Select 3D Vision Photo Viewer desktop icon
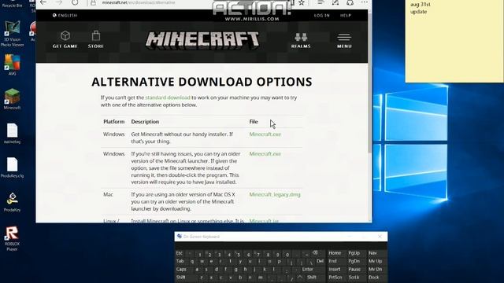 [x=13, y=33]
